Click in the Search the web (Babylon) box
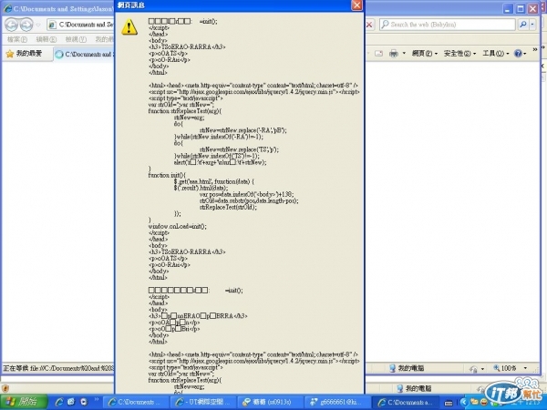 coord(448,25)
